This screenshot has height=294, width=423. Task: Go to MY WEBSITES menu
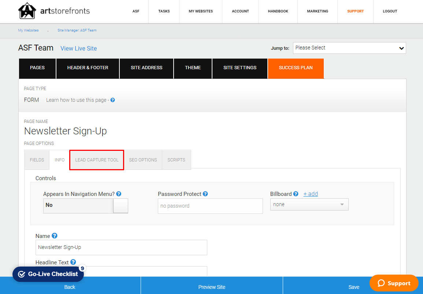(x=201, y=11)
